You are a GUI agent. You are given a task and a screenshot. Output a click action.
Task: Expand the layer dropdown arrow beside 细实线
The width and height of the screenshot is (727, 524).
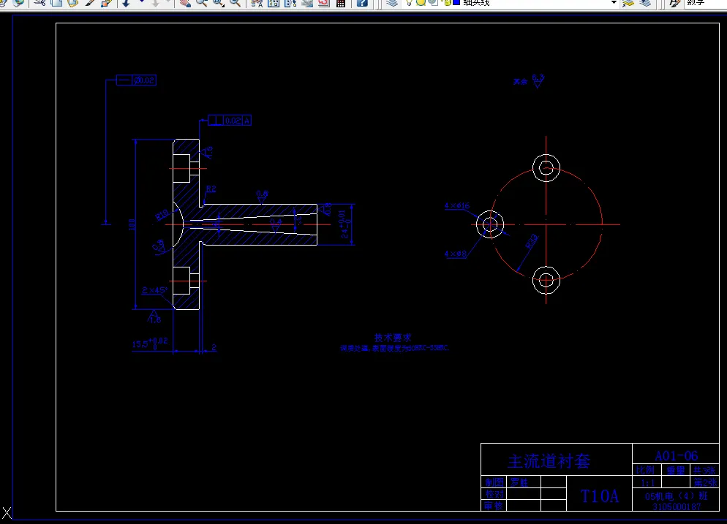(x=614, y=3)
